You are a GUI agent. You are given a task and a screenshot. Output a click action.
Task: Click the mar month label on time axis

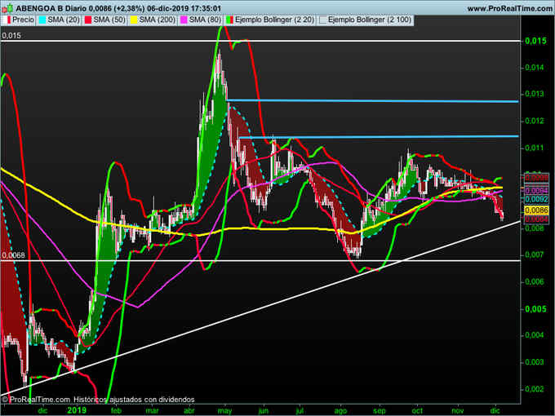(153, 410)
